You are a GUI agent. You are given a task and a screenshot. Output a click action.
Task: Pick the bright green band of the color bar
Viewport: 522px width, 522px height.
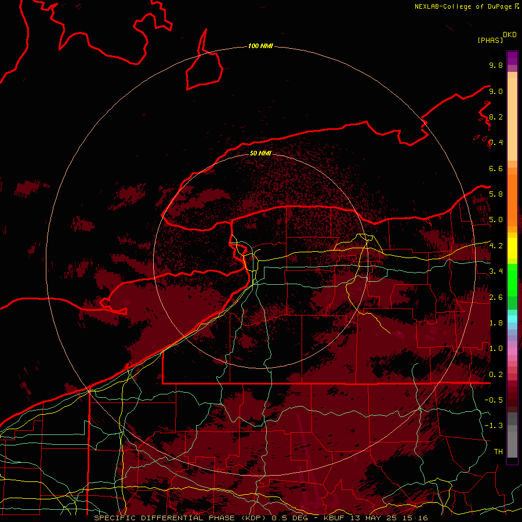512,280
